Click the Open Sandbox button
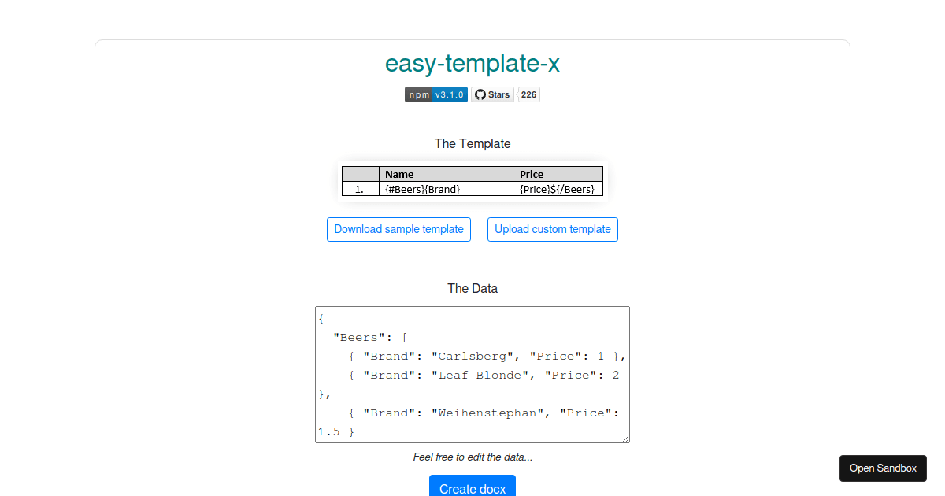The image size is (945, 496). pos(883,468)
